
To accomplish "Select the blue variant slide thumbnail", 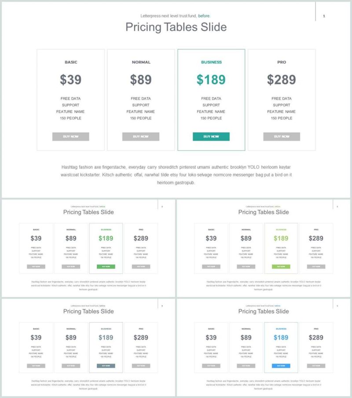I will click(x=264, y=347).
